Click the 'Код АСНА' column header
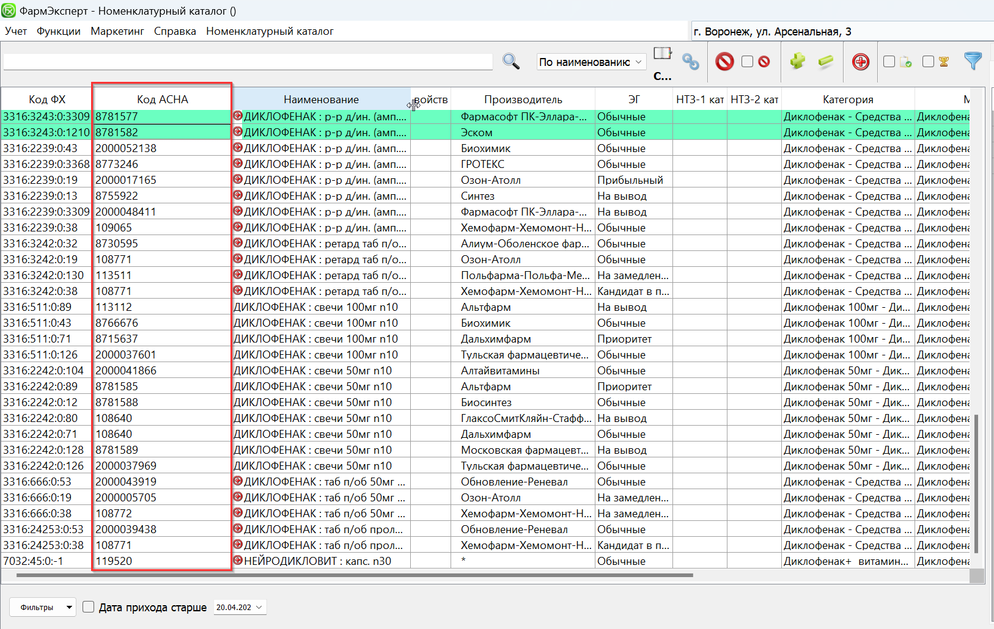 pyautogui.click(x=162, y=100)
